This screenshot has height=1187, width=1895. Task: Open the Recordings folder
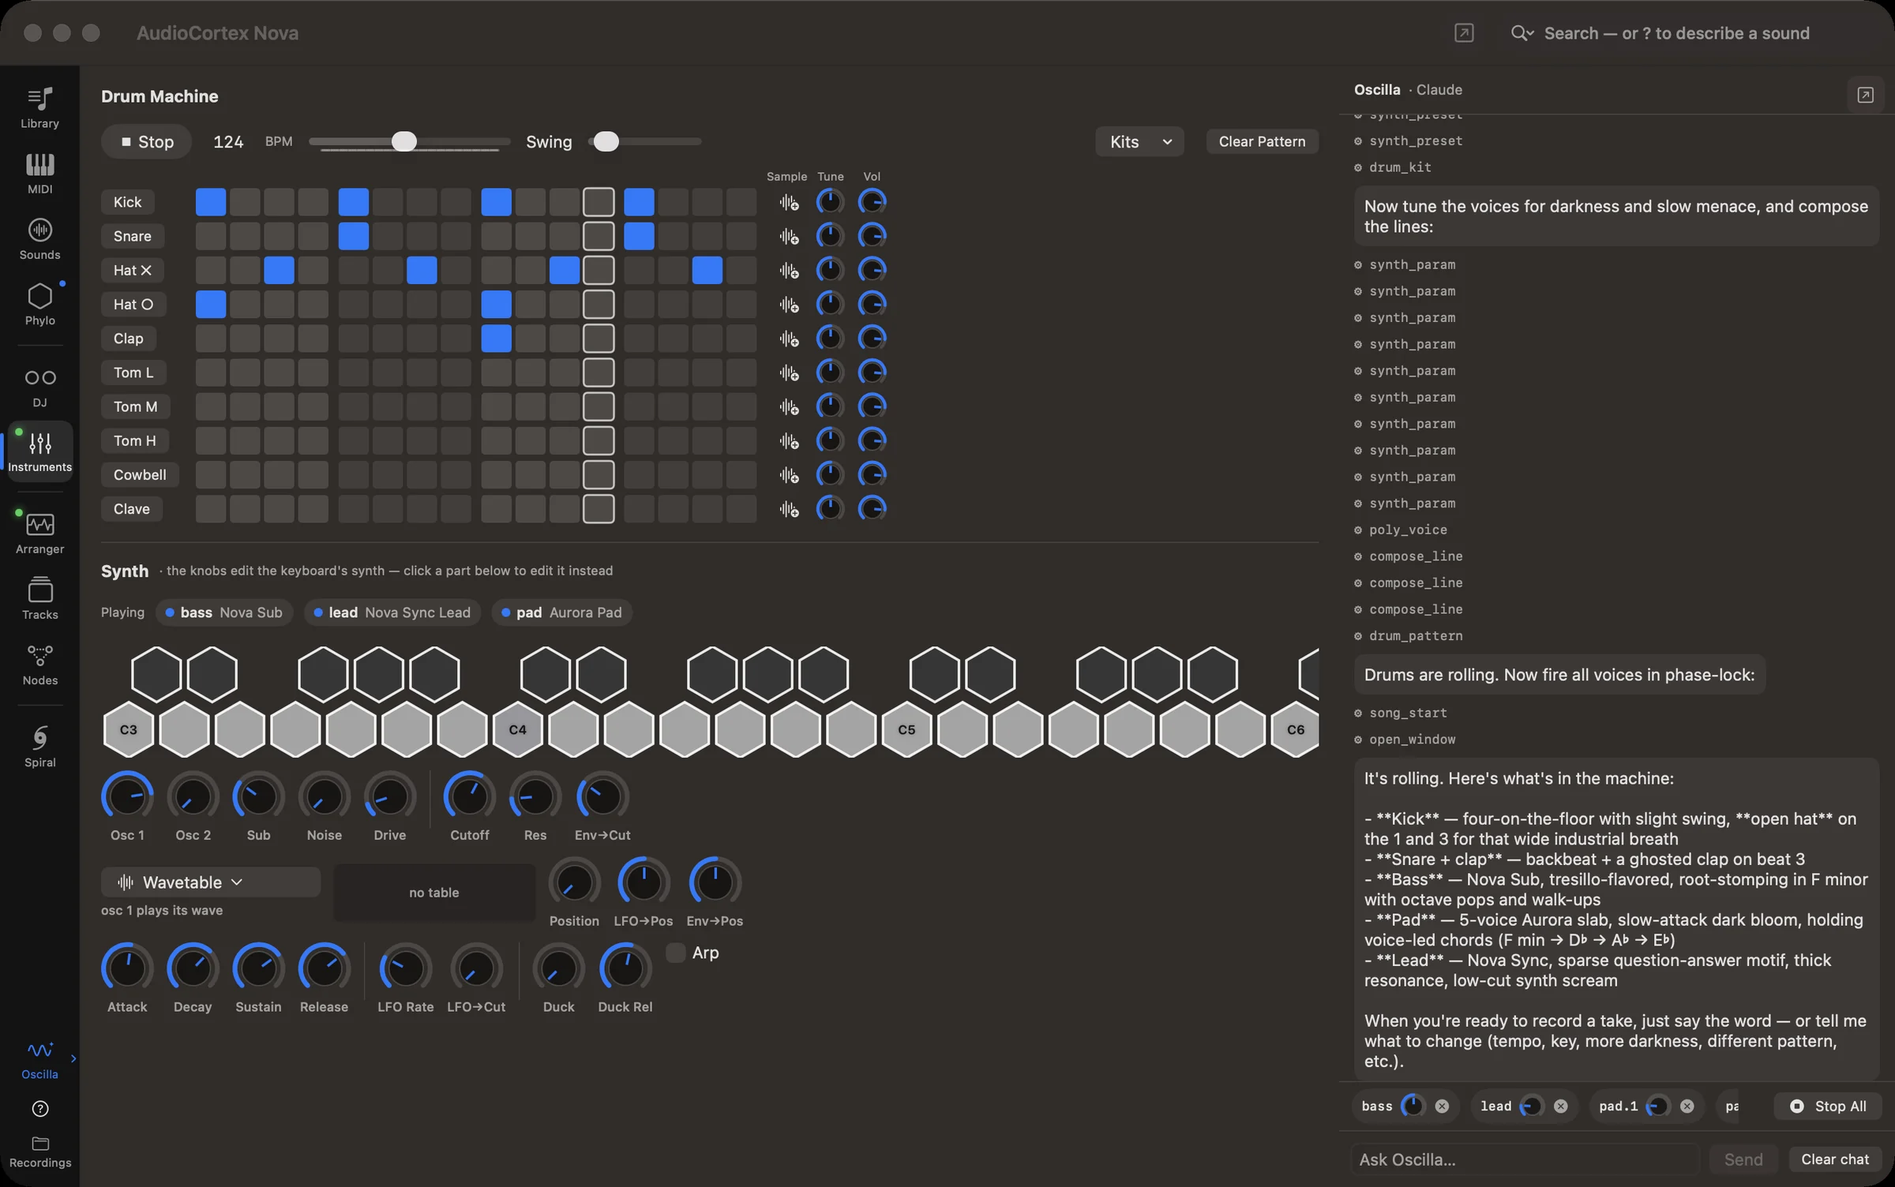pos(39,1151)
